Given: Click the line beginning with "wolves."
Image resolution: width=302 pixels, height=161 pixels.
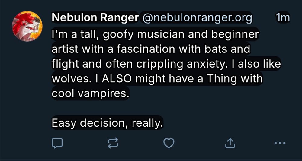Looking at the screenshot, I should tap(157, 79).
